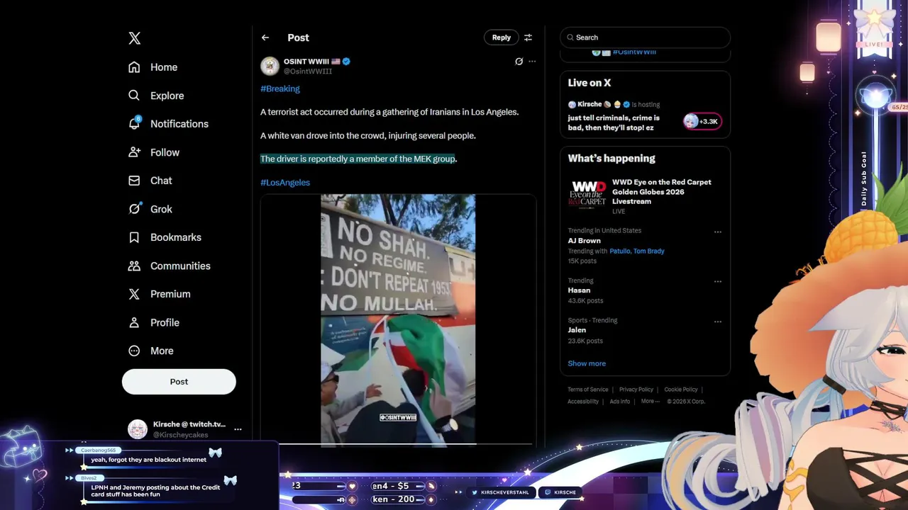908x510 pixels.
Task: Open Communities icon
Action: 134,266
